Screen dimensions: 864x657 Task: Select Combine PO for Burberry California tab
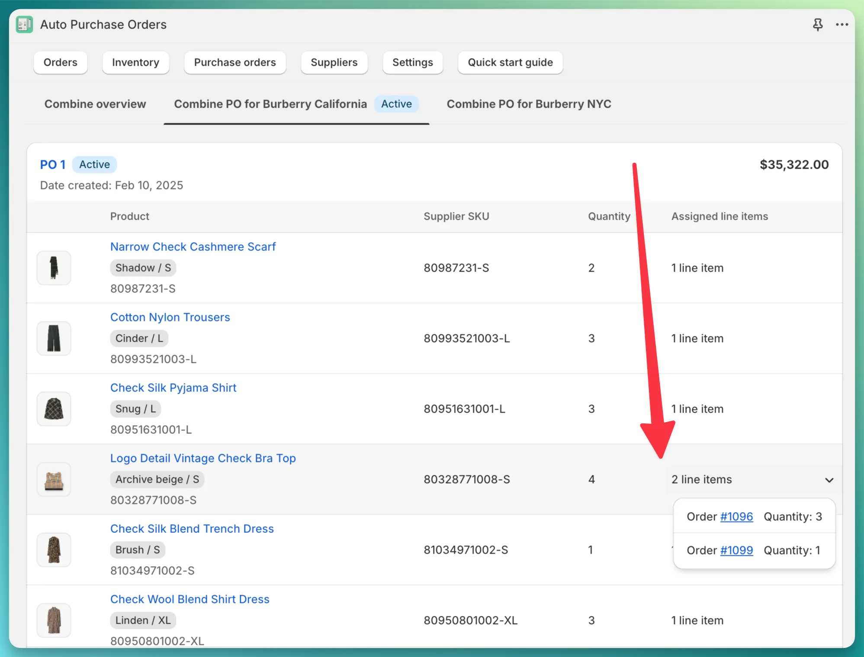point(296,104)
